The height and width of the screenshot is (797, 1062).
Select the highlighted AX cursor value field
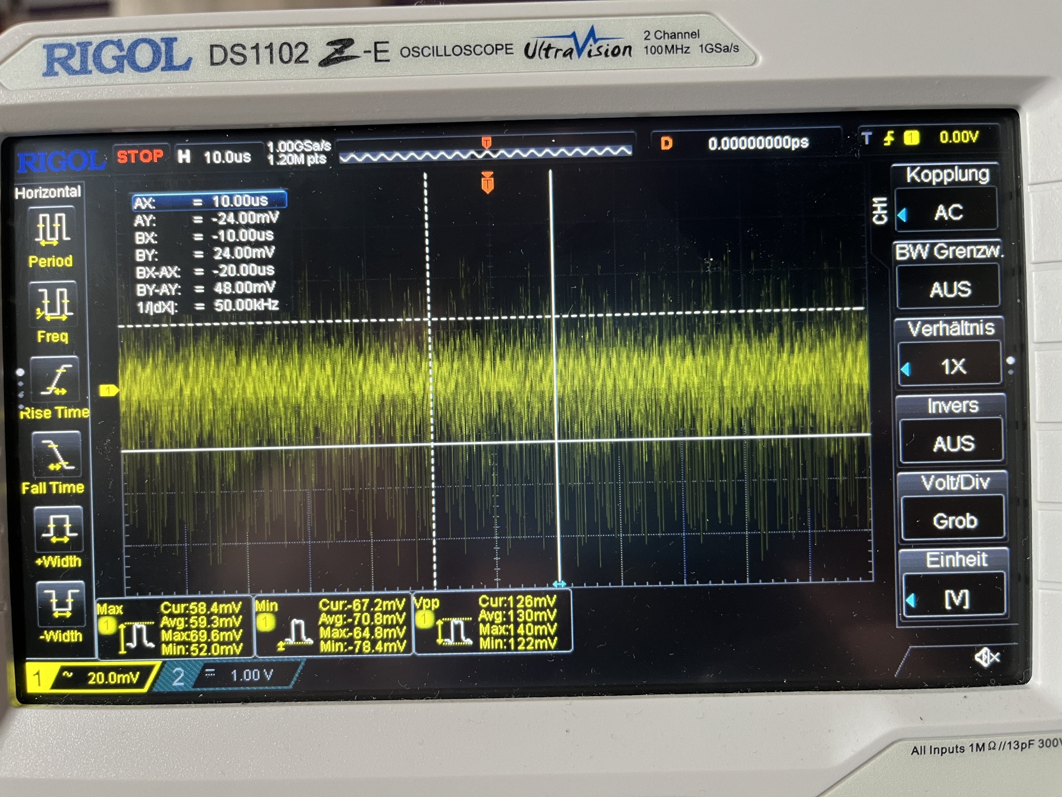(210, 201)
